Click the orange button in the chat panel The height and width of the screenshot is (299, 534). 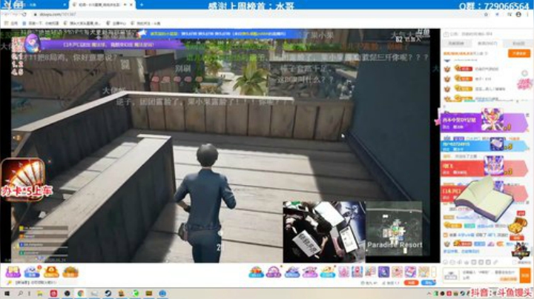tap(519, 53)
